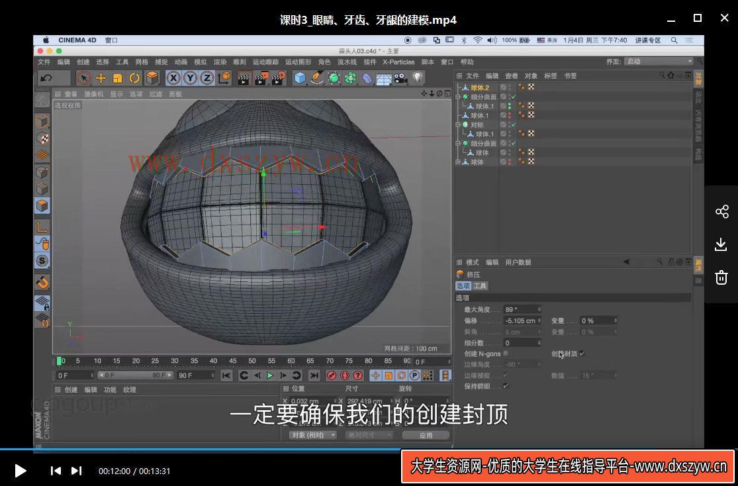The width and height of the screenshot is (738, 486).
Task: Skip to next video in player
Action: pyautogui.click(x=77, y=471)
